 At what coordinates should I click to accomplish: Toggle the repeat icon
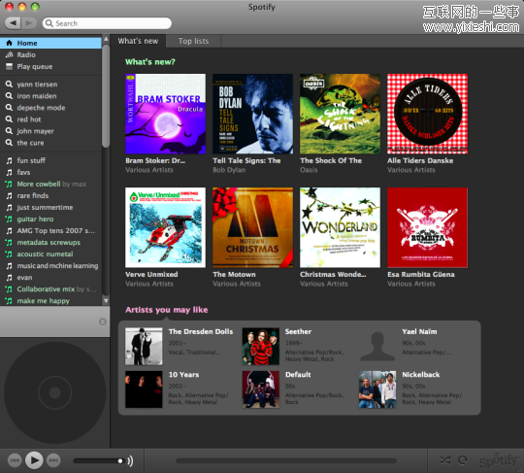463,460
